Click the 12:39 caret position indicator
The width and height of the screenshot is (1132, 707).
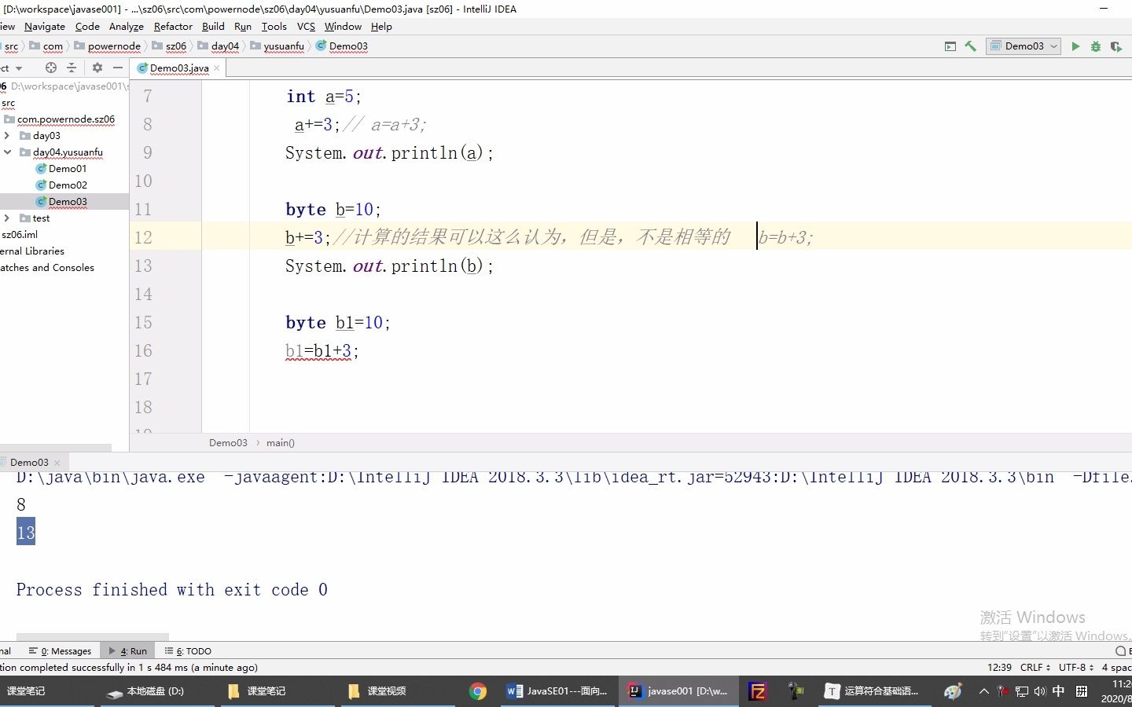pyautogui.click(x=999, y=667)
